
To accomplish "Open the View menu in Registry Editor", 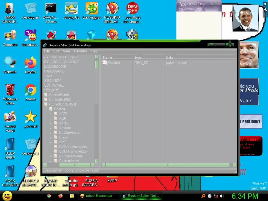I will click(67, 51).
